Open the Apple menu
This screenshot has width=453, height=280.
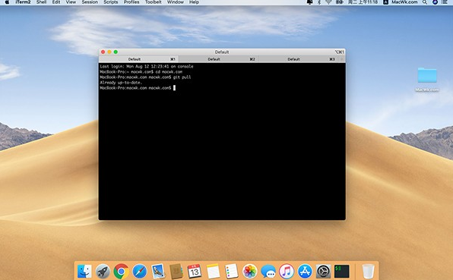[7, 2]
